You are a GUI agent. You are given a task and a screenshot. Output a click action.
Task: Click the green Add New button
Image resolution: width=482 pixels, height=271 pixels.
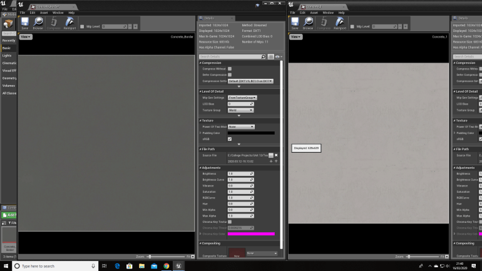point(9,215)
